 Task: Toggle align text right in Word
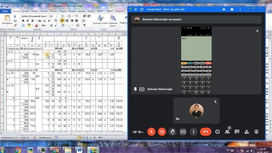(72, 21)
